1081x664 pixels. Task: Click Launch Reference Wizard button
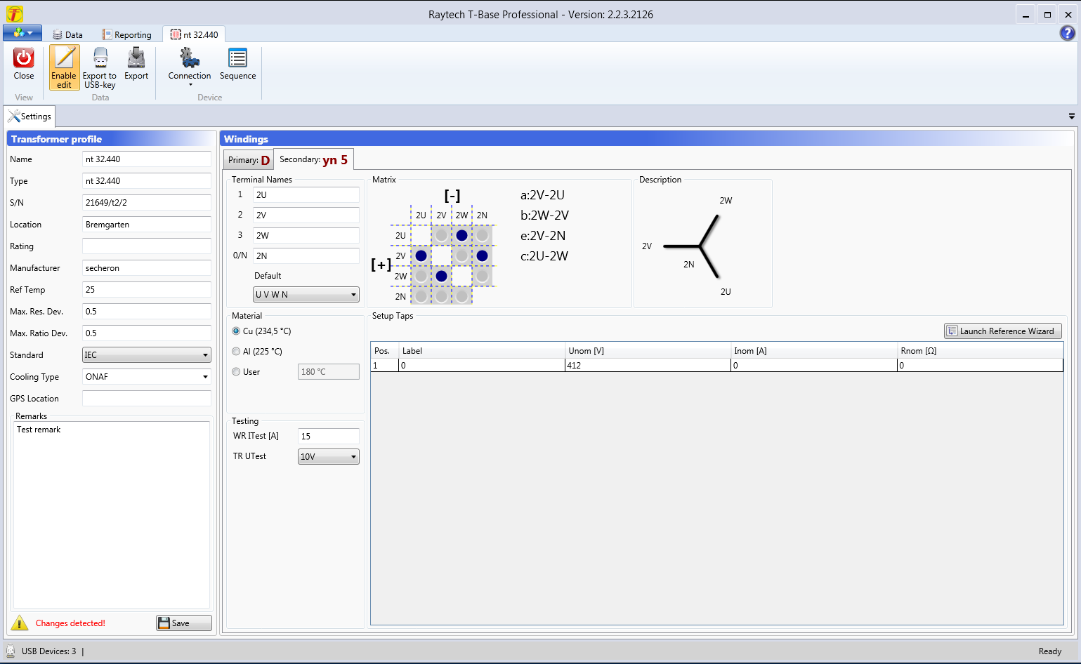tap(1003, 331)
